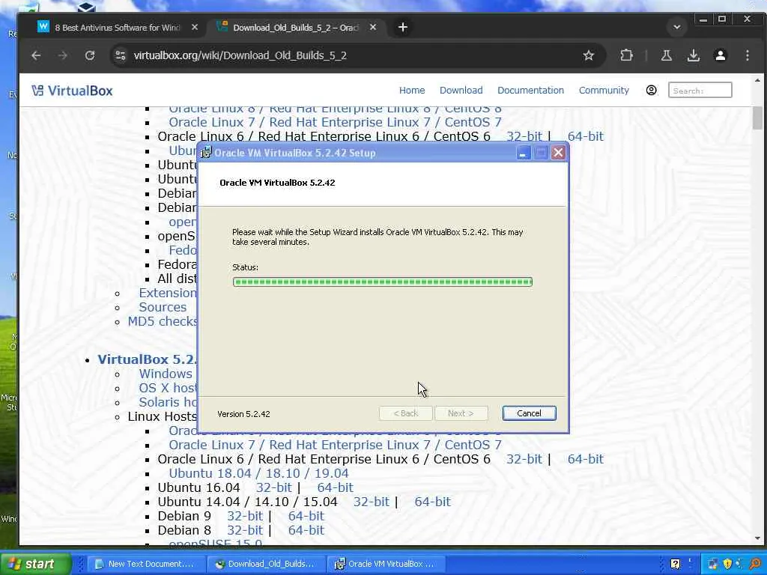Screen dimensions: 767x575
Task: Open the Windows start button
Action: pyautogui.click(x=35, y=565)
